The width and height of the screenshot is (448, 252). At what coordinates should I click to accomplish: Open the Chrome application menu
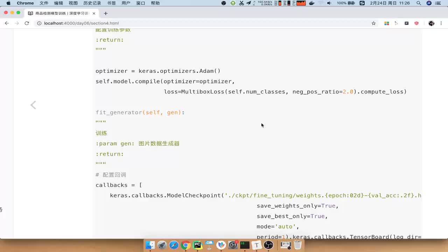(25, 3)
